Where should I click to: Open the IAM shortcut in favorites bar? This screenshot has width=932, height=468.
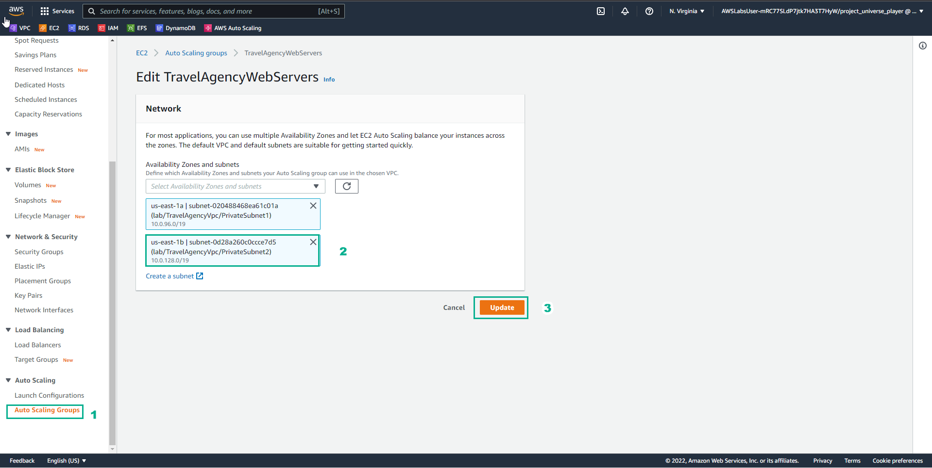point(108,28)
